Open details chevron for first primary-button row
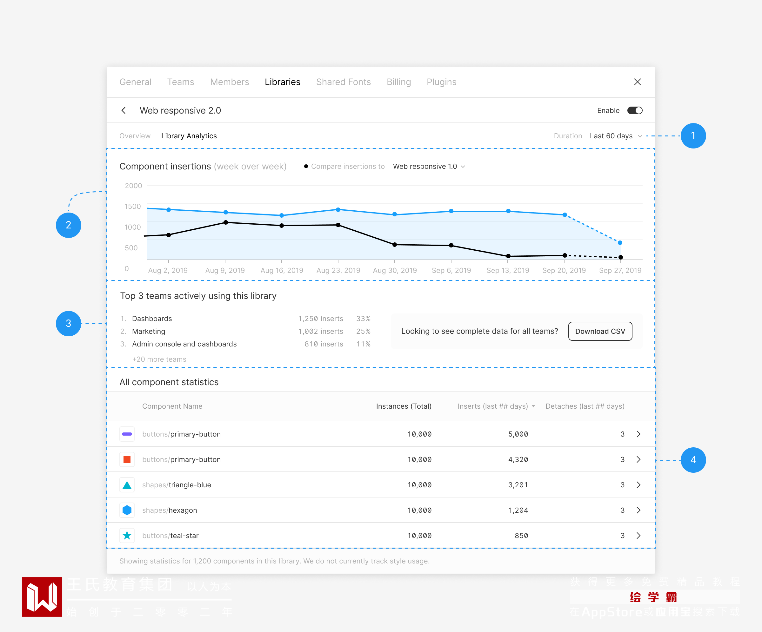 [638, 434]
